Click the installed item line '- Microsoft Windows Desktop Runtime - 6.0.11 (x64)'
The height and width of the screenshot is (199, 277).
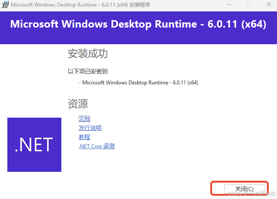coord(138,83)
